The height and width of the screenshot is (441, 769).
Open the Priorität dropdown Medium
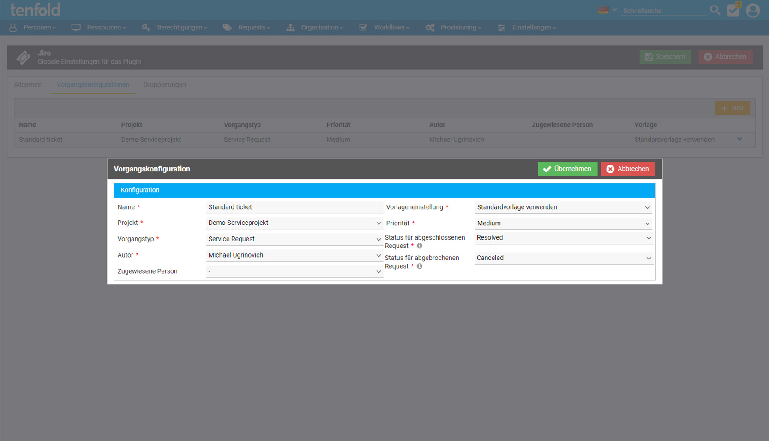point(563,223)
